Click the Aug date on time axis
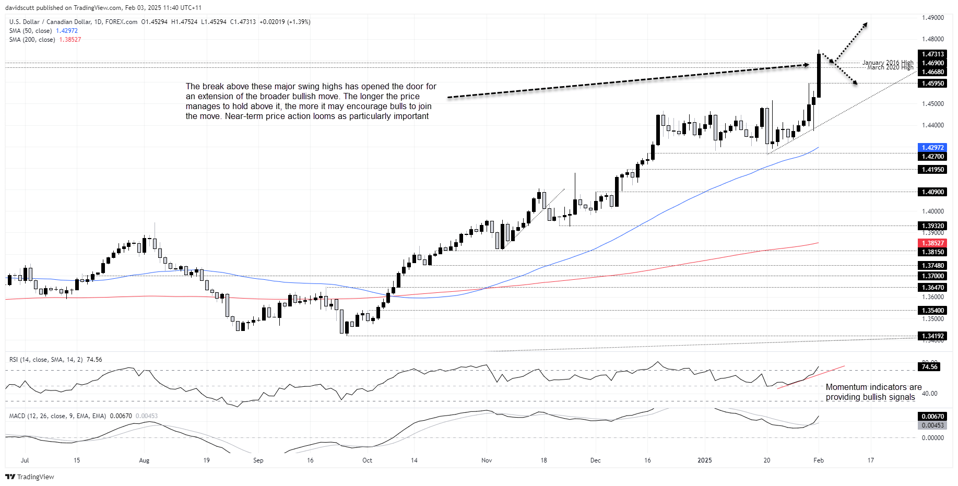 coord(144,460)
